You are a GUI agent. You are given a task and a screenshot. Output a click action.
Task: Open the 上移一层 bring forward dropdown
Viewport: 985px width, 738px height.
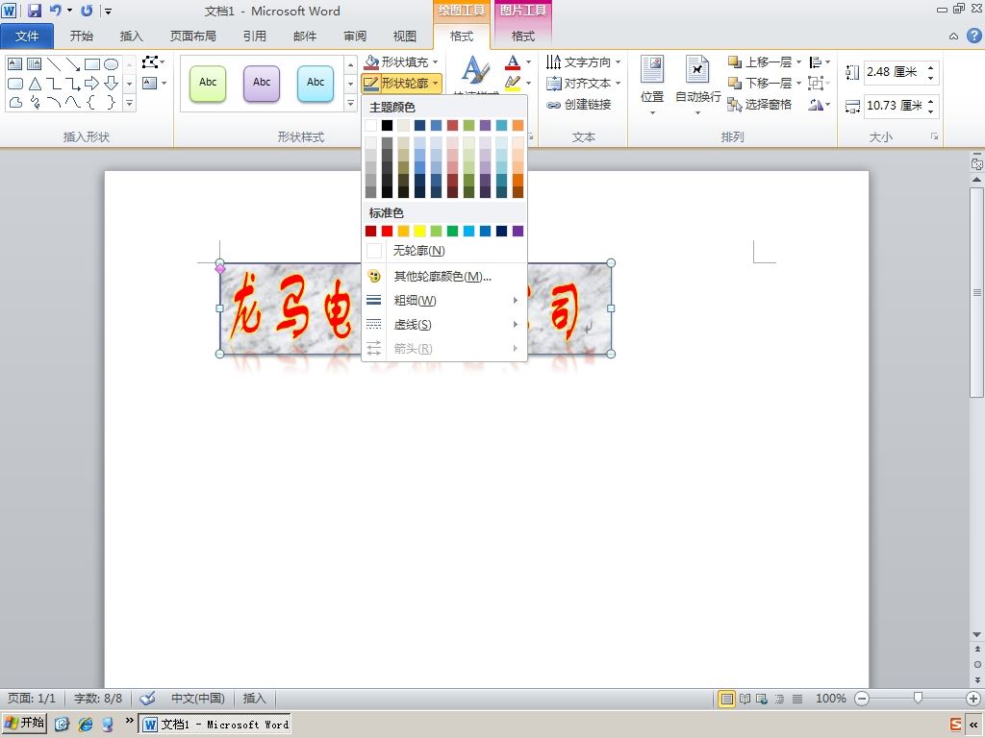[x=799, y=62]
